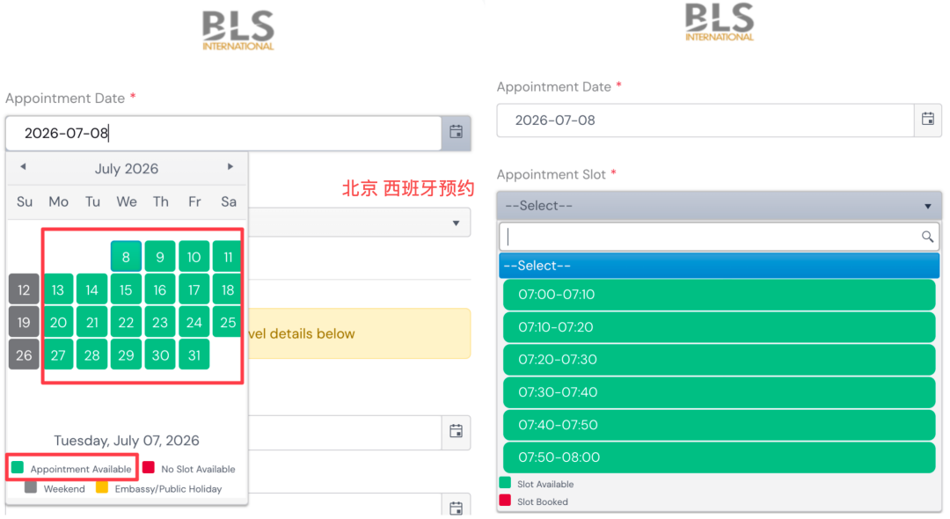Image resolution: width=950 pixels, height=519 pixels.
Task: Select July 10 in the calendar
Action: (194, 257)
